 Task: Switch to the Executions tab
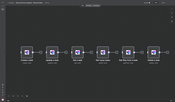[89, 5]
